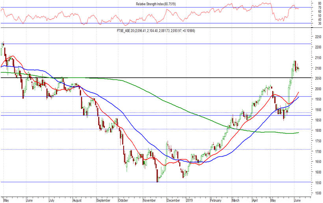The image size is (323, 203).
Task: Click the April month label
Action: (255, 200)
